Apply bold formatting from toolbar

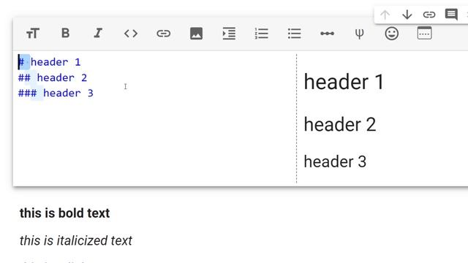(x=65, y=33)
